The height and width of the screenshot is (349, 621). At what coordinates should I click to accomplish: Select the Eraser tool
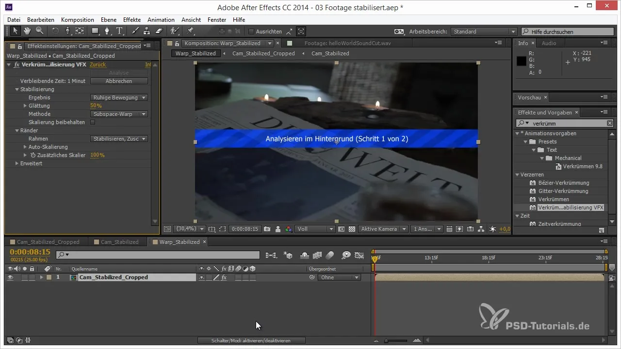pyautogui.click(x=159, y=31)
